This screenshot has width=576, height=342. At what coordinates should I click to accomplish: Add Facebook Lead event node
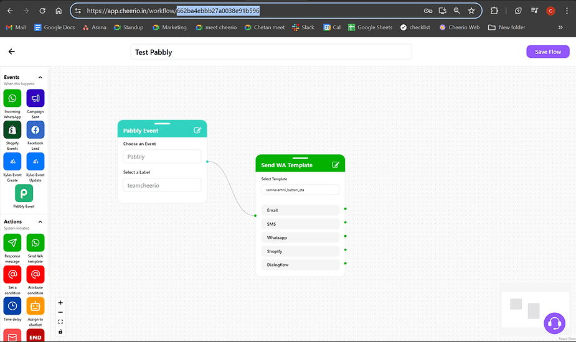35,130
